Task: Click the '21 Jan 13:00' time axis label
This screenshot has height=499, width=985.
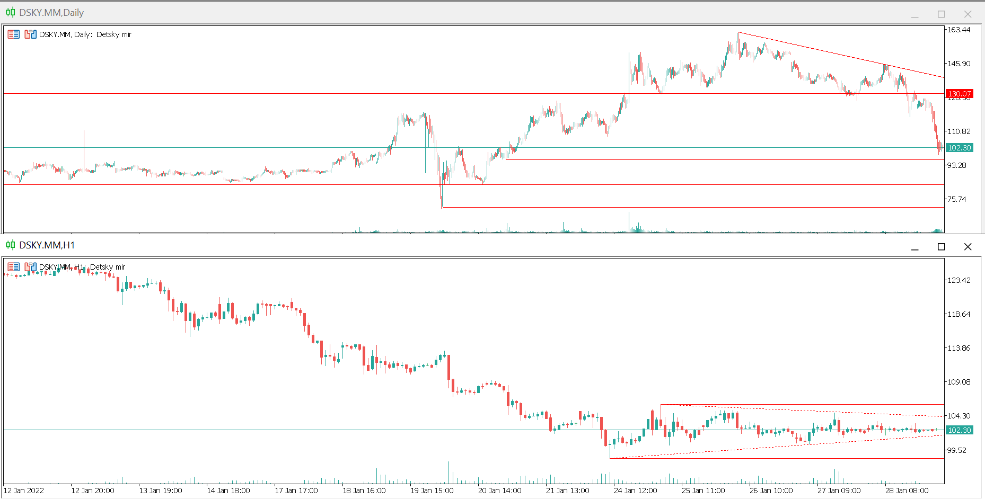Action: point(568,491)
